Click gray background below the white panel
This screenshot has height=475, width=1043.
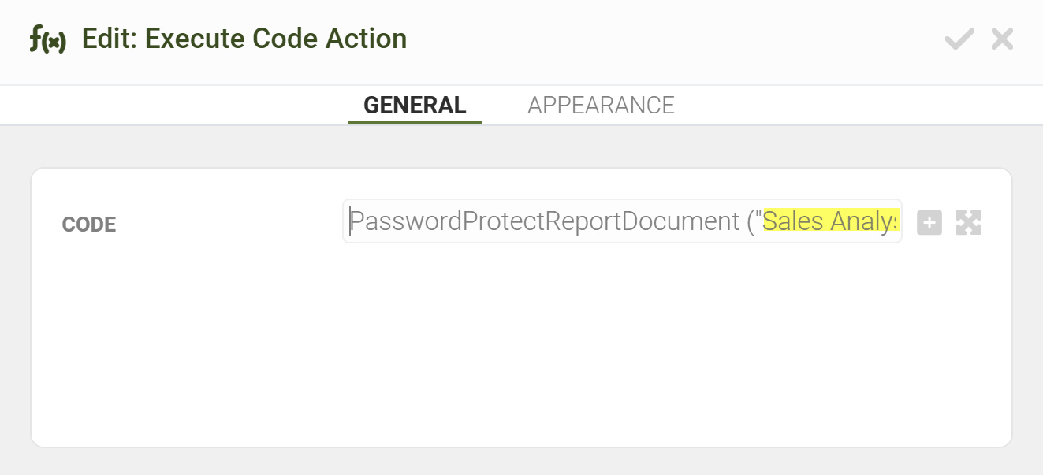coord(520,462)
